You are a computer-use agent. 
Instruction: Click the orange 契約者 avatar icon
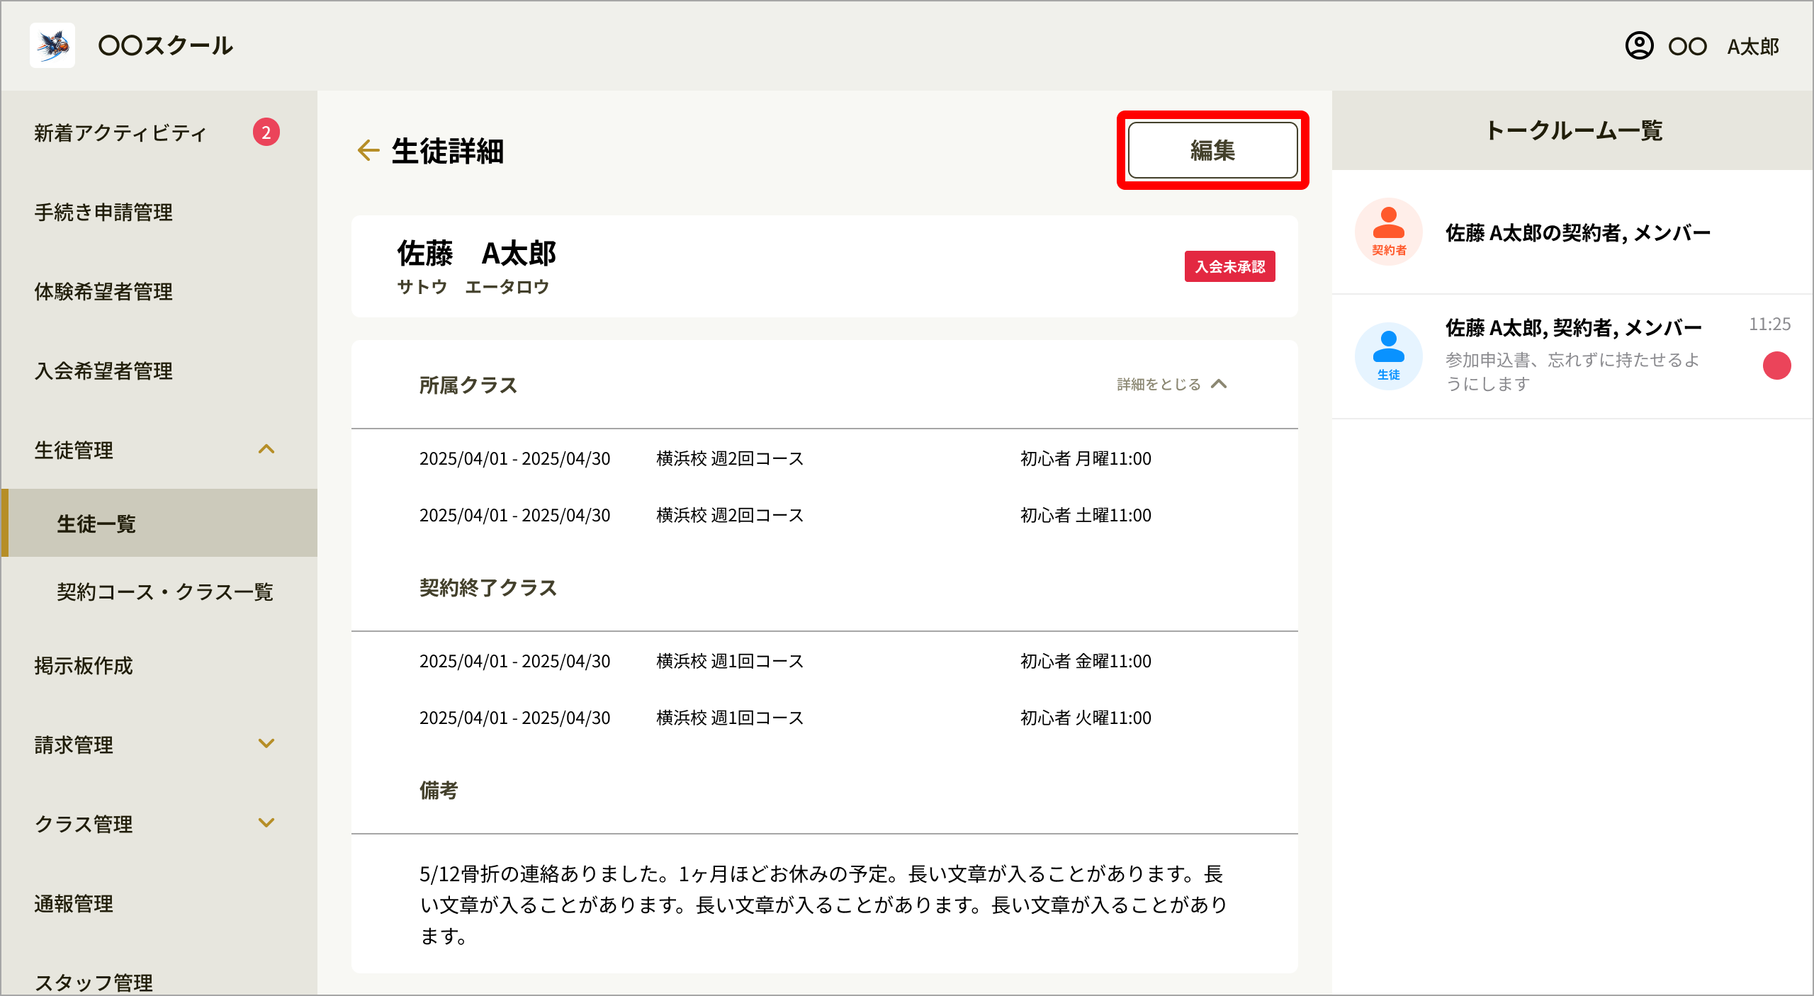click(1388, 232)
